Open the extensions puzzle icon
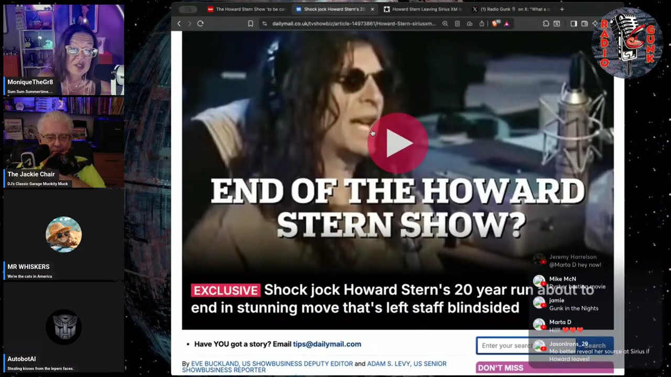Image resolution: width=671 pixels, height=377 pixels. pyautogui.click(x=546, y=24)
